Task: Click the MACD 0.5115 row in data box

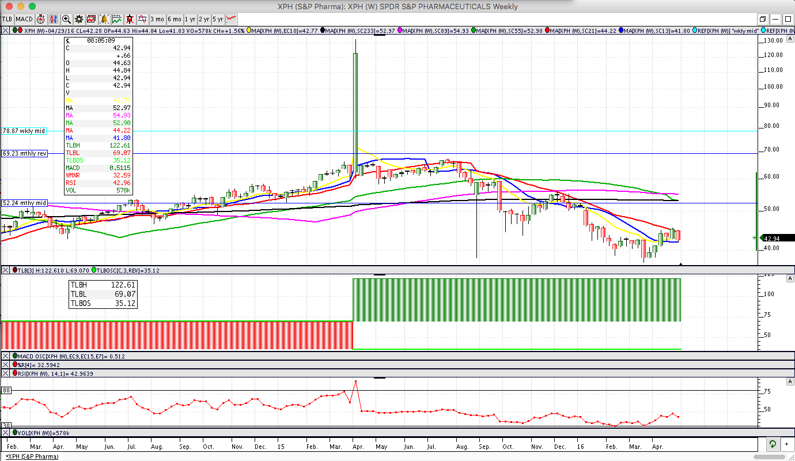Action: click(x=99, y=167)
